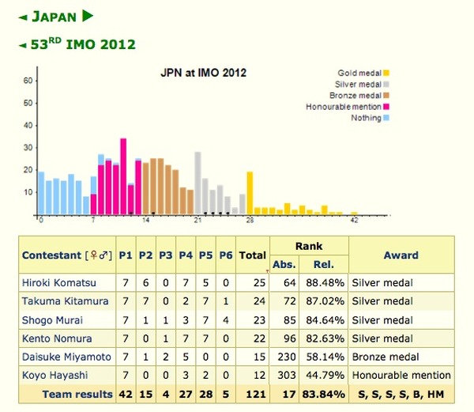
Task: Sort by P6 column header
Action: [x=226, y=255]
